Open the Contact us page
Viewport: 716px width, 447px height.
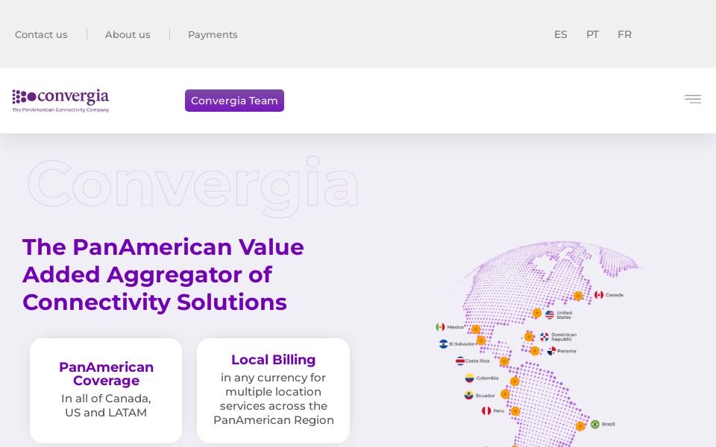click(41, 34)
